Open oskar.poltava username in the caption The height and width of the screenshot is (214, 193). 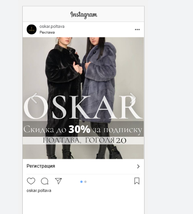(39, 190)
